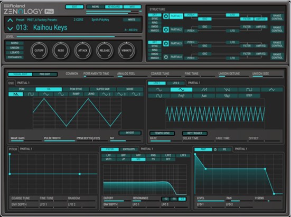Screen dimensions: 291x217
Task: Open the Synth PolyKey category selector
Action: [x=100, y=20]
